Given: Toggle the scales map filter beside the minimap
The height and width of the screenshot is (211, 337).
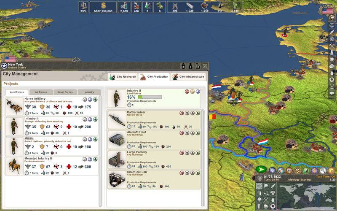Looking at the screenshot, I should pyautogui.click(x=266, y=193).
